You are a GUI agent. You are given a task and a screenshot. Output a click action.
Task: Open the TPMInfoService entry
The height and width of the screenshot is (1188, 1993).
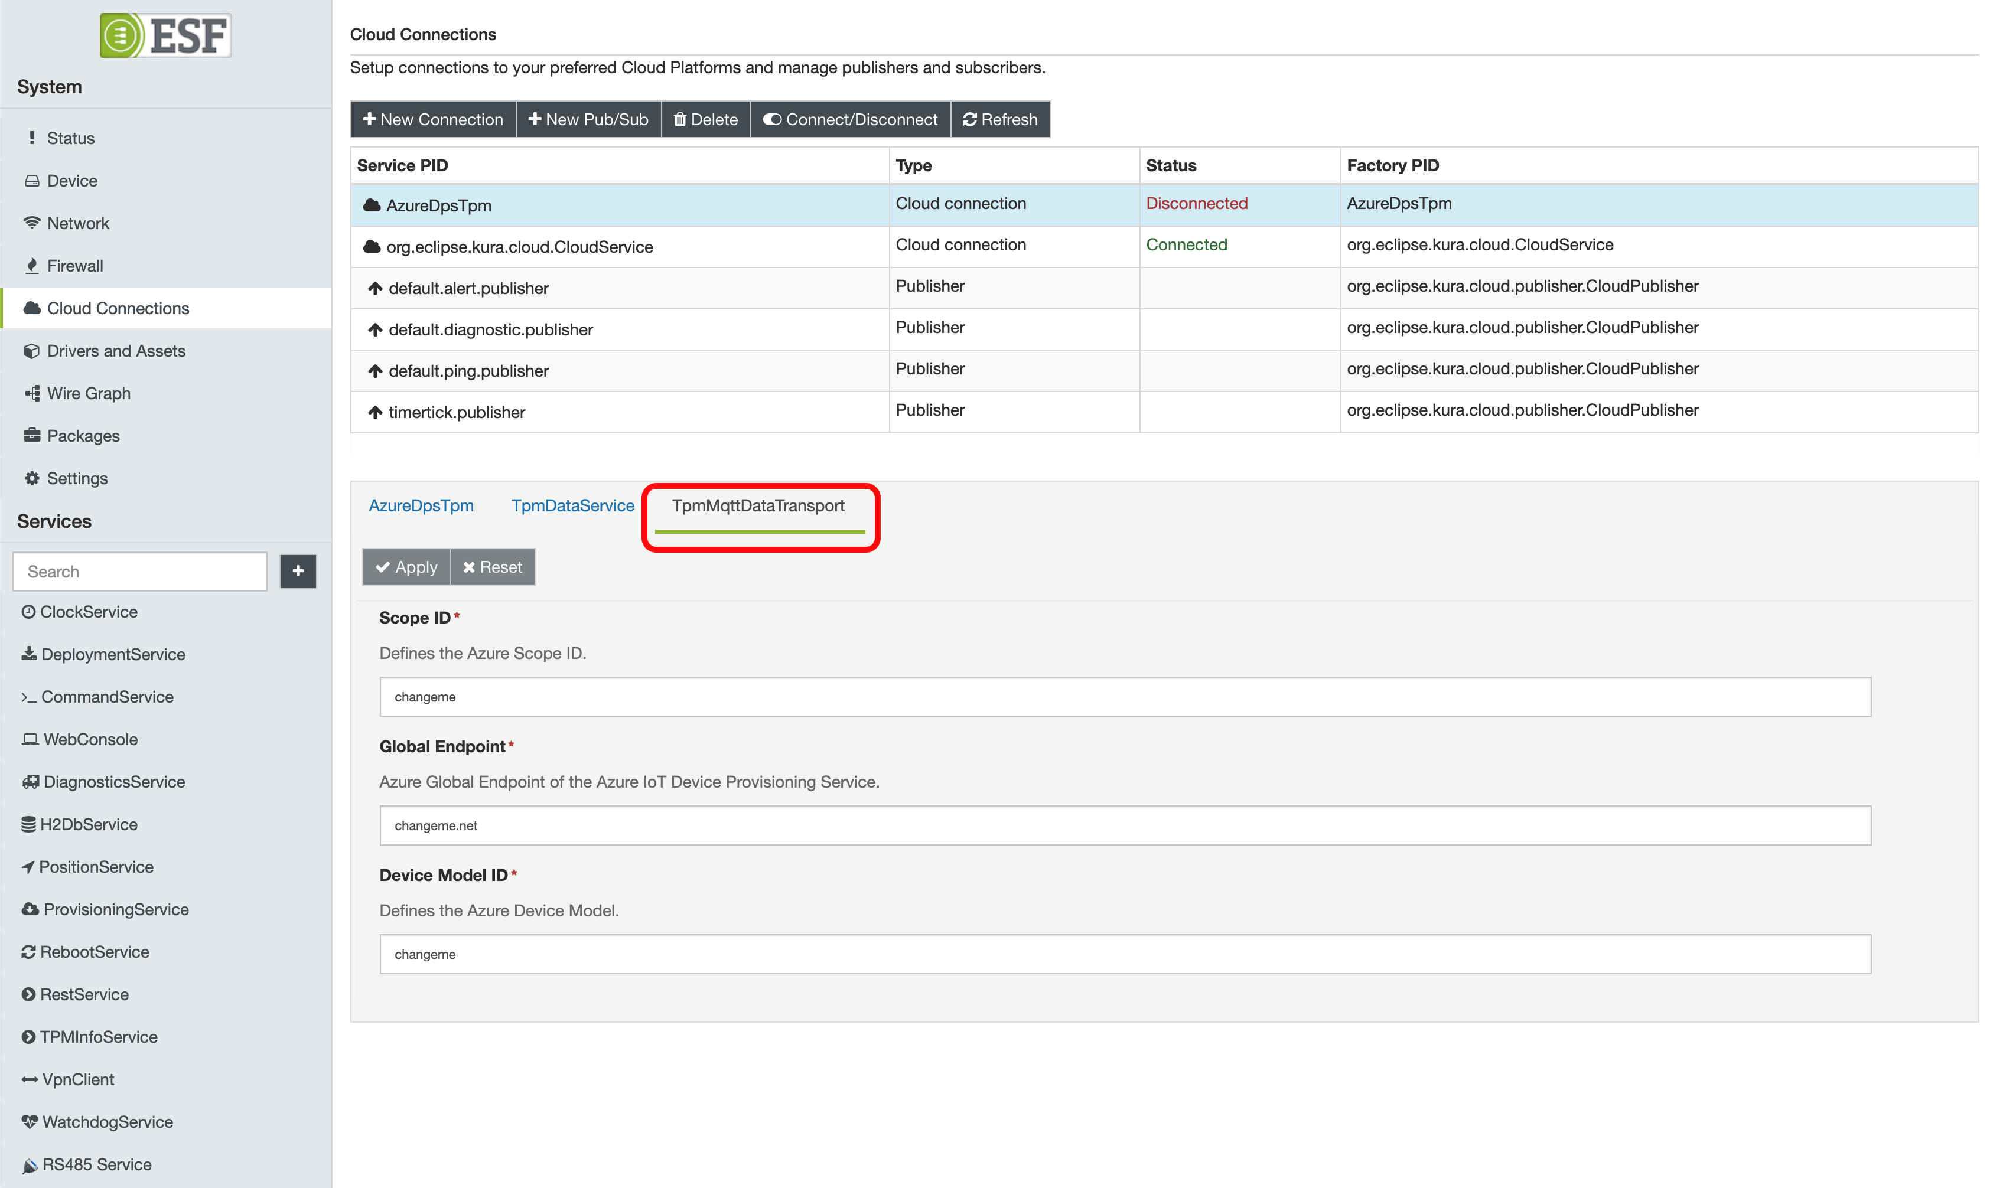[x=167, y=1037]
